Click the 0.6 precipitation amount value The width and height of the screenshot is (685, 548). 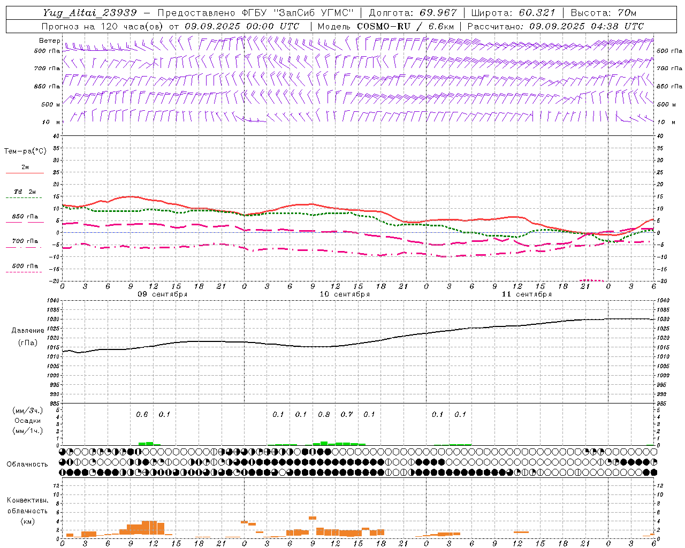142,414
